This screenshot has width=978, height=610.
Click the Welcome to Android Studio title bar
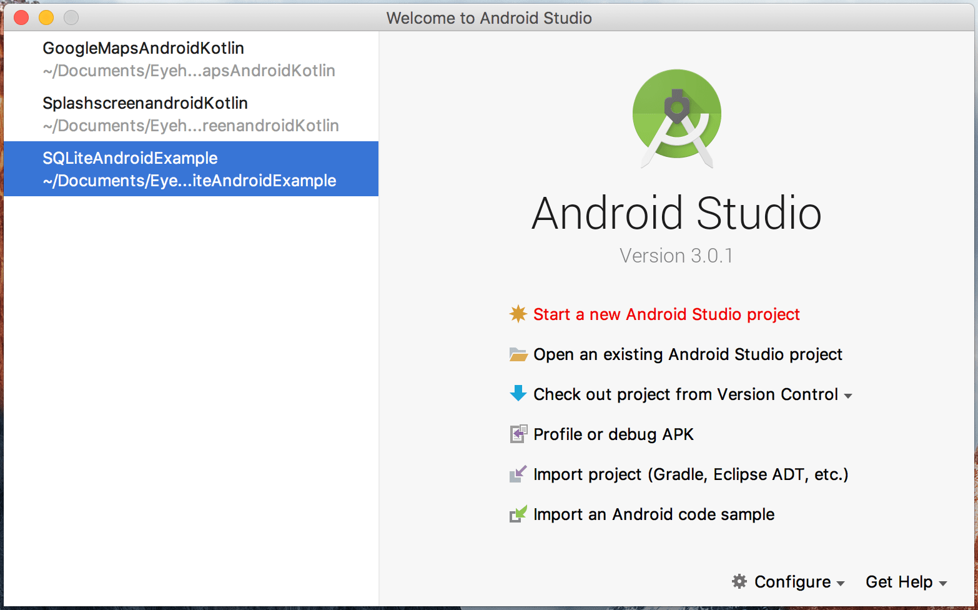[x=489, y=17]
